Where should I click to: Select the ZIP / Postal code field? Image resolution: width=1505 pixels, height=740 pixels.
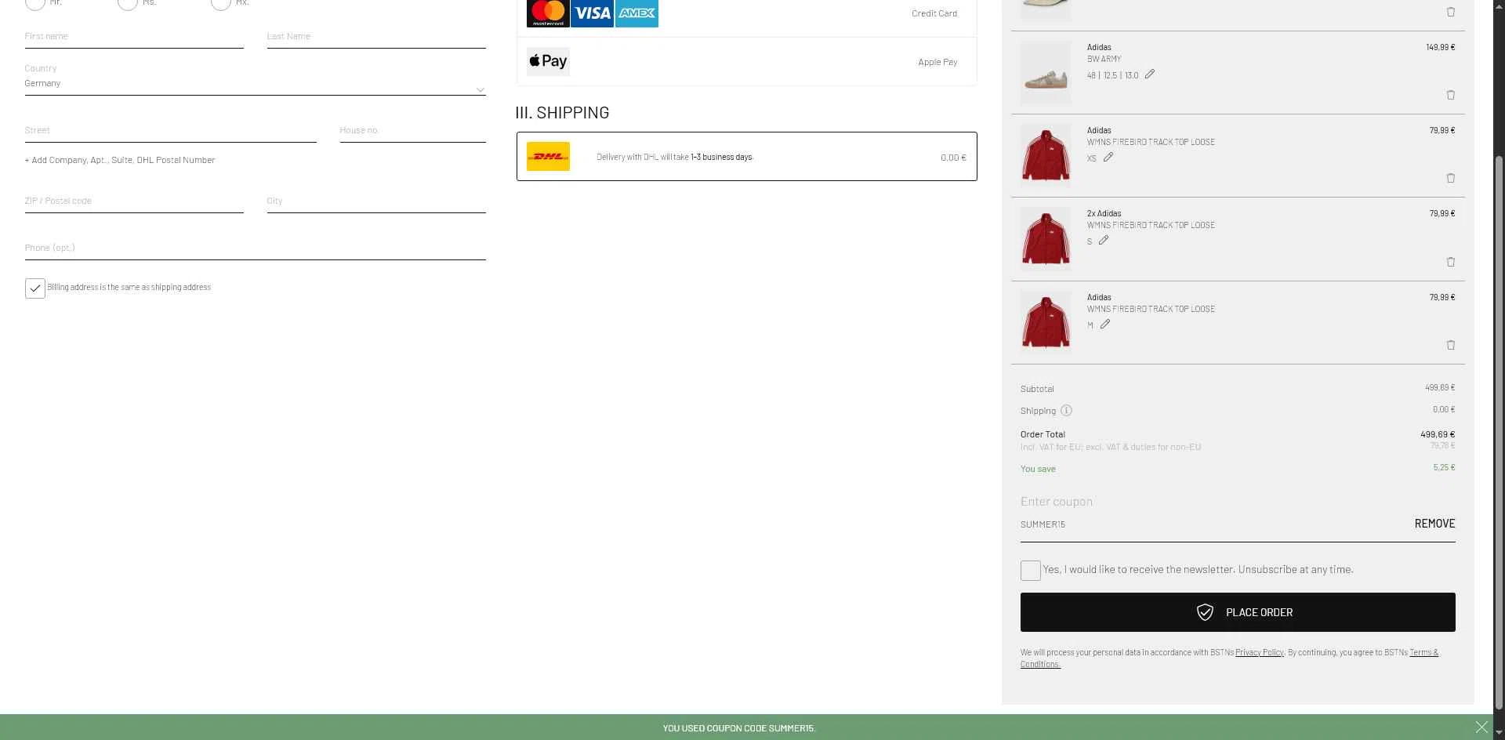134,201
